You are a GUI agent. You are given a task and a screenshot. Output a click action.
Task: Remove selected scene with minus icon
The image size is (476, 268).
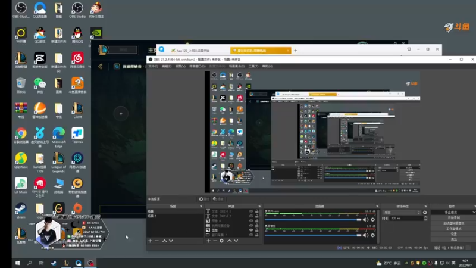click(156, 241)
